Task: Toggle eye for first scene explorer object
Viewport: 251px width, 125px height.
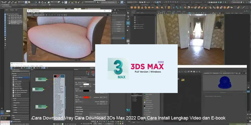Action: point(8,15)
